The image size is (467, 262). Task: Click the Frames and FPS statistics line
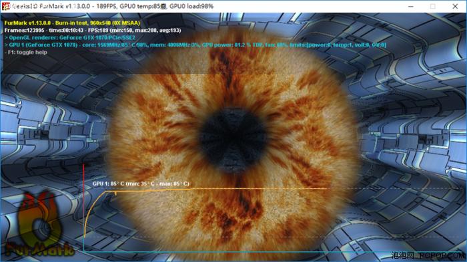tap(93, 30)
